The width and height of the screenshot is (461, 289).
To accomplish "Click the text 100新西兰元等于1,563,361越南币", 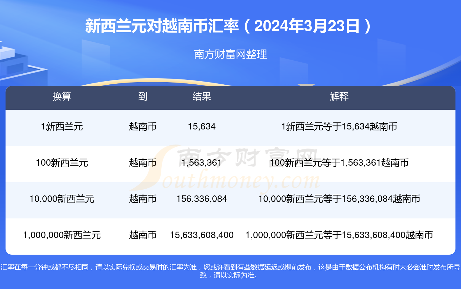I will coord(339,163).
